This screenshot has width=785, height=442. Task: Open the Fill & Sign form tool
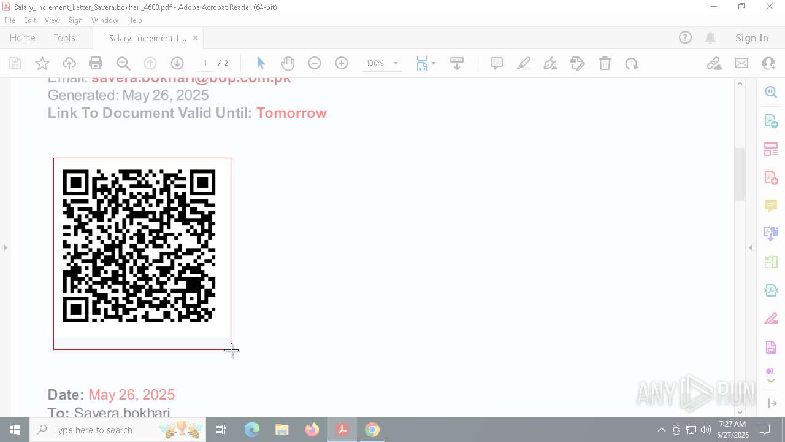pos(578,63)
